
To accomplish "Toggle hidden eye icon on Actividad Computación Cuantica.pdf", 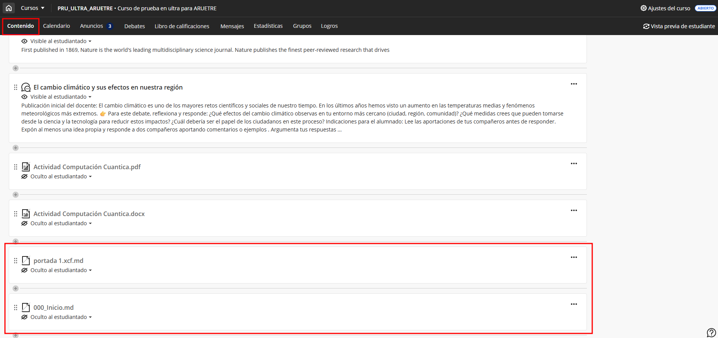I will click(x=24, y=176).
